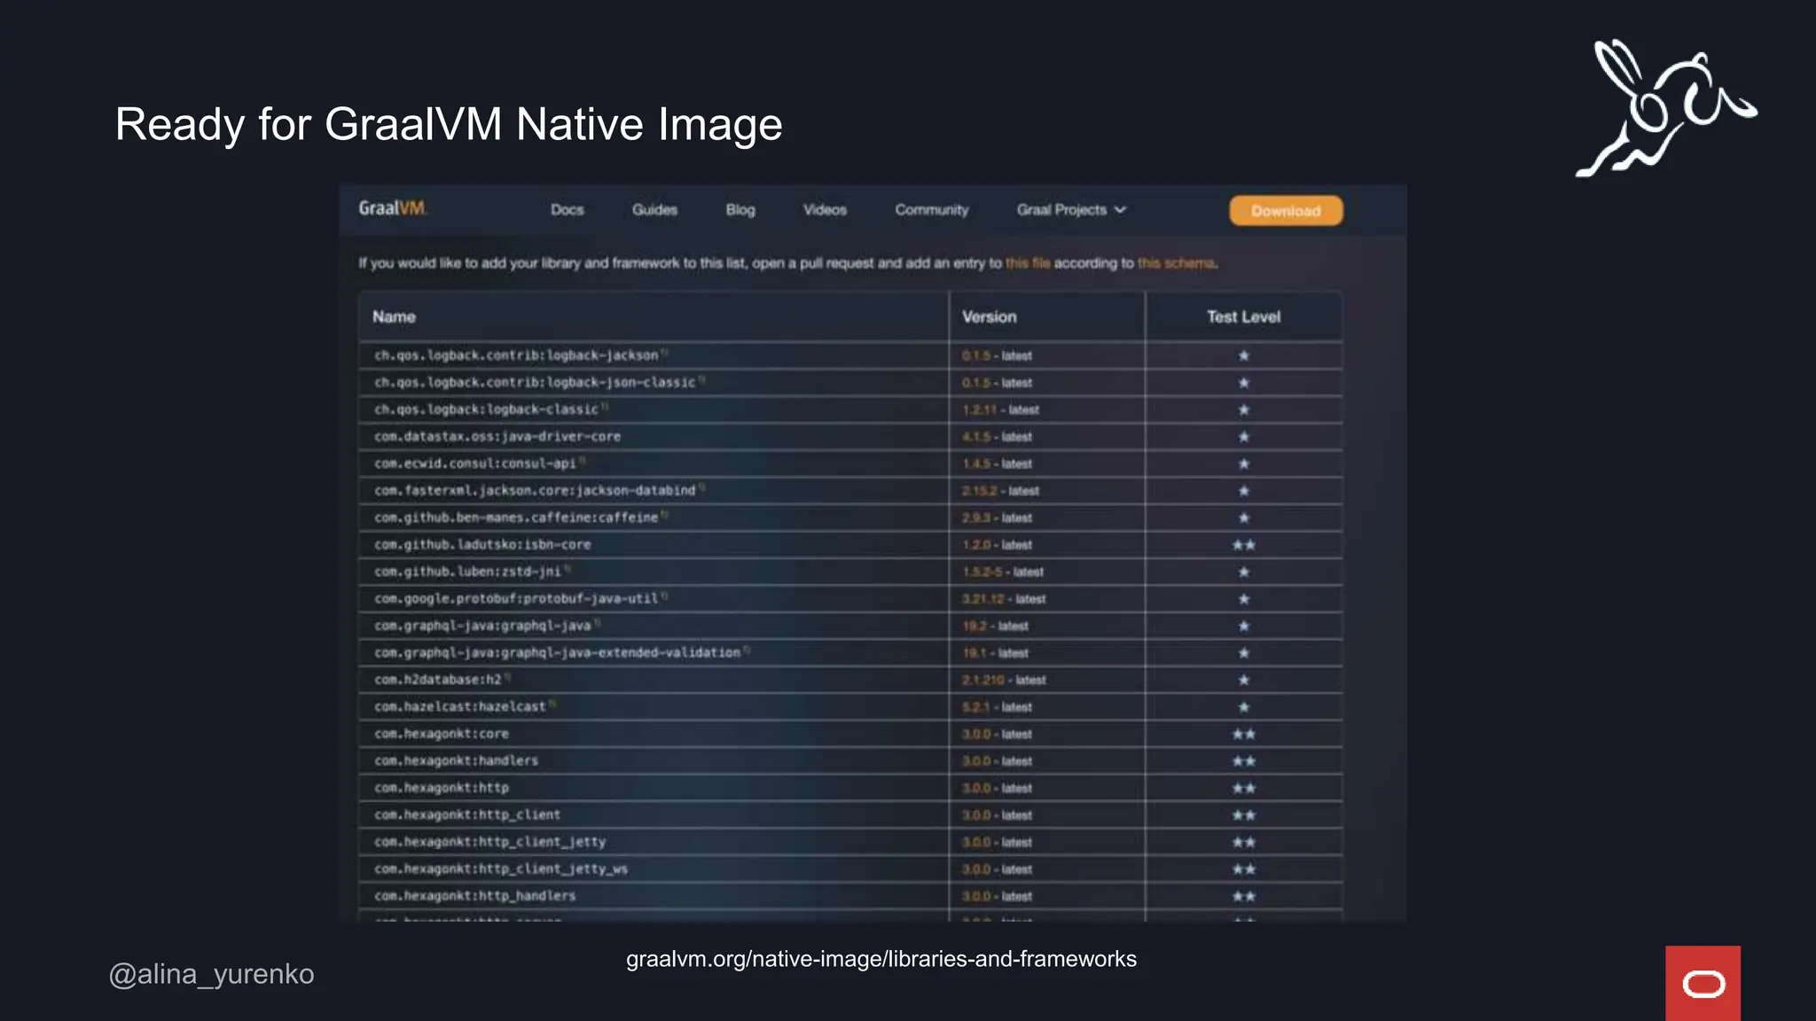The image size is (1816, 1021).
Task: Open the Videos page
Action: coord(825,210)
